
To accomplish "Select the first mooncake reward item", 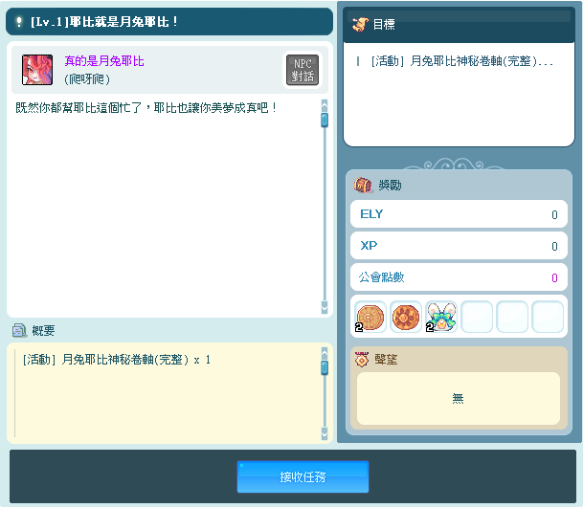I will (x=370, y=317).
